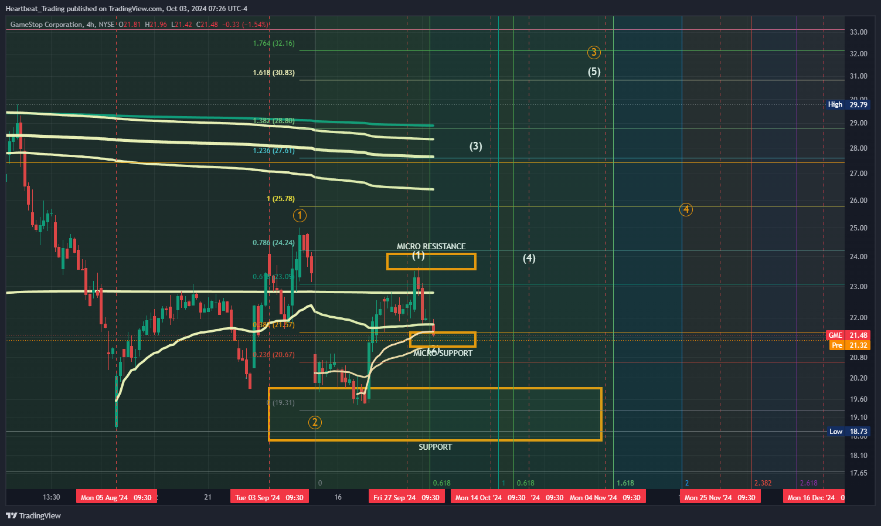The image size is (881, 526).
Task: Select the -0.33 (-1.54%) change value
Action: click(244, 25)
